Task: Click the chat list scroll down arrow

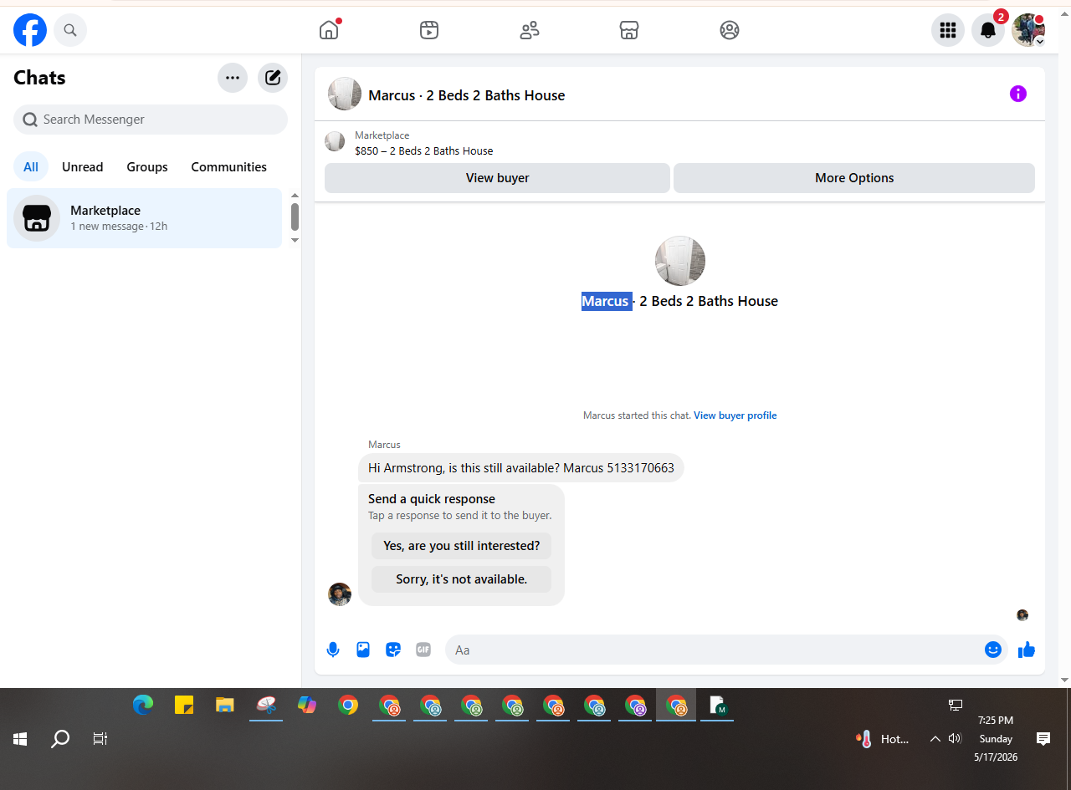Action: (x=295, y=240)
